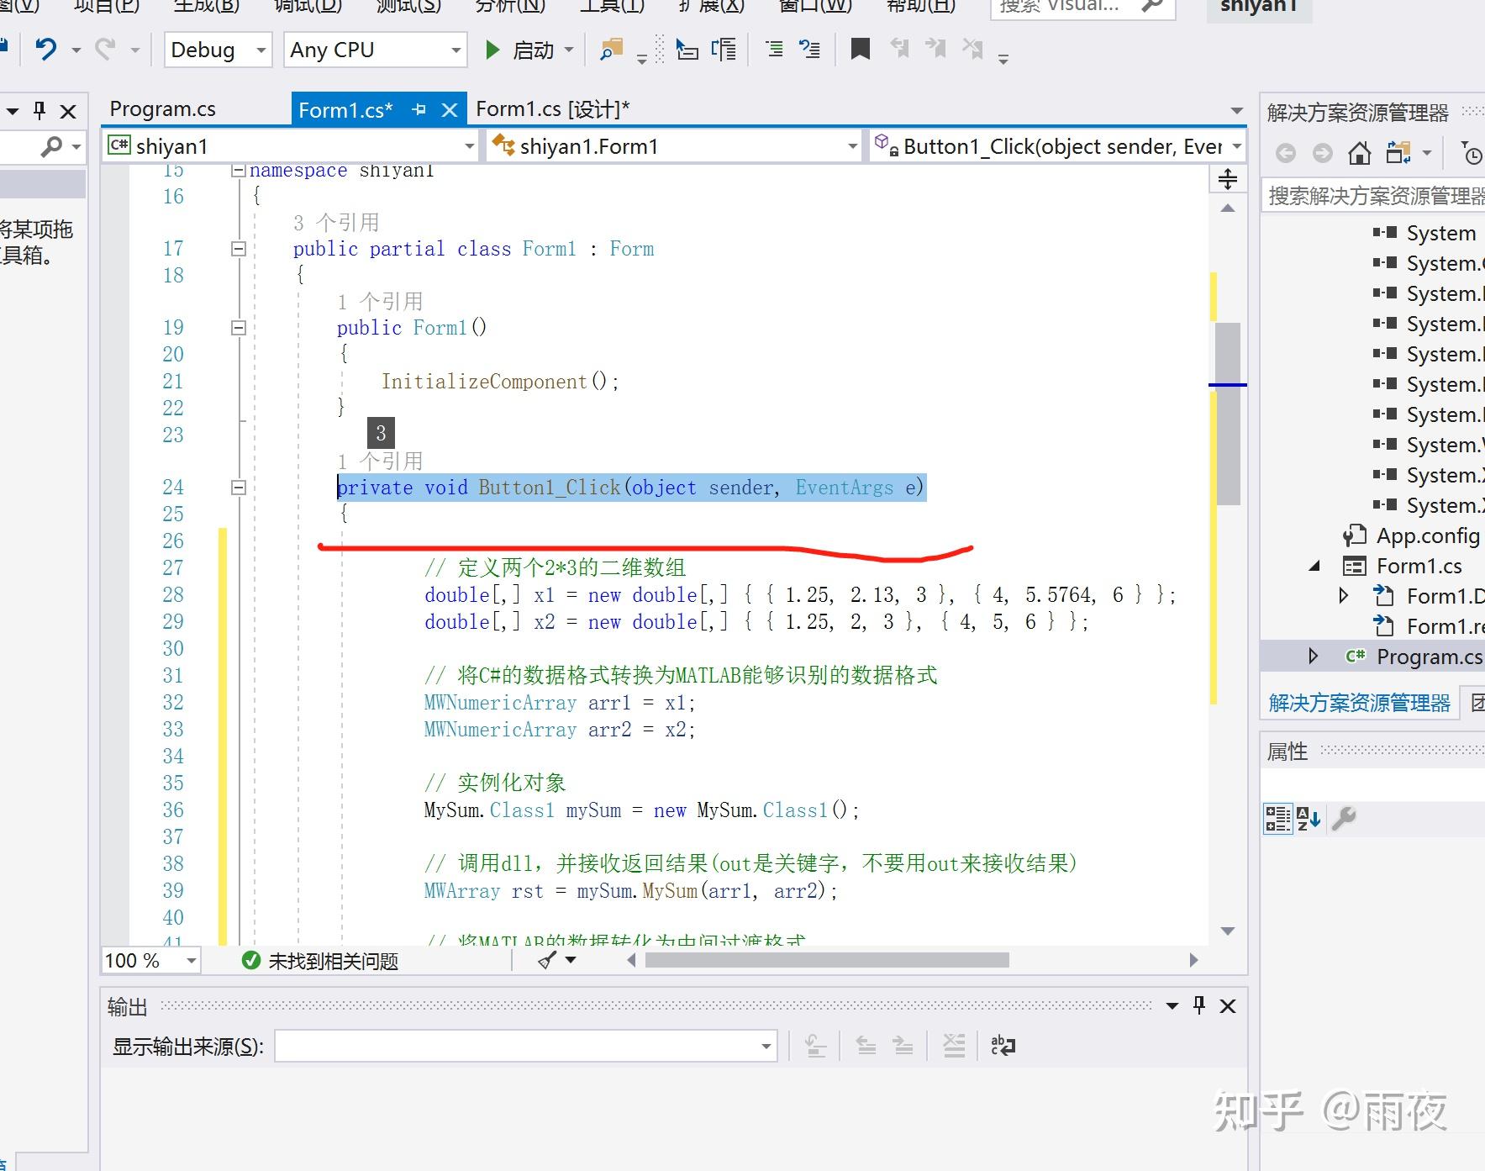Click the Undo icon in the toolbar
This screenshot has height=1171, width=1485.
tap(48, 49)
